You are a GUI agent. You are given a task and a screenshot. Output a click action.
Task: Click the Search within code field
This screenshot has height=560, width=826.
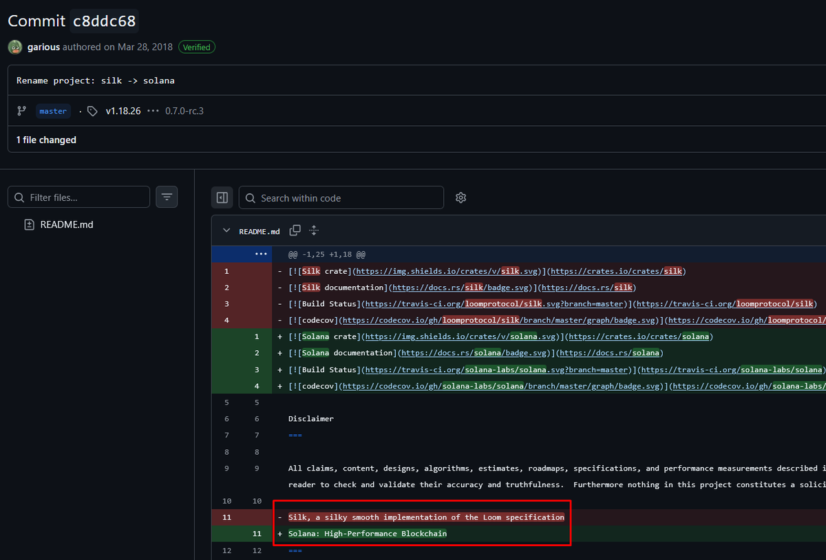click(341, 197)
